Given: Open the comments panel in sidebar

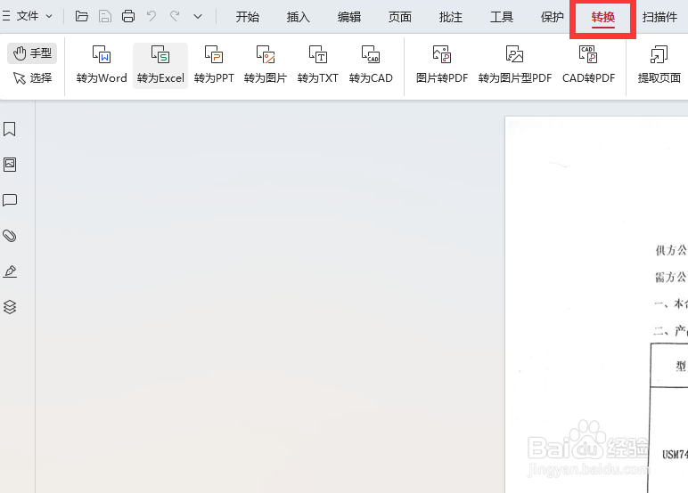Looking at the screenshot, I should [x=10, y=200].
